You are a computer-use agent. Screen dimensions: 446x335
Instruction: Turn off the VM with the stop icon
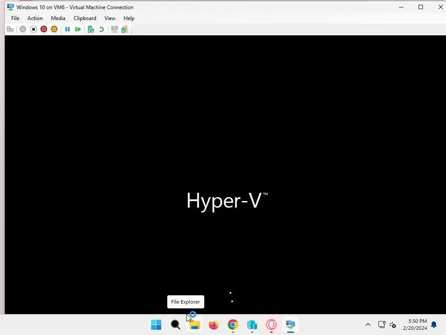tap(33, 29)
